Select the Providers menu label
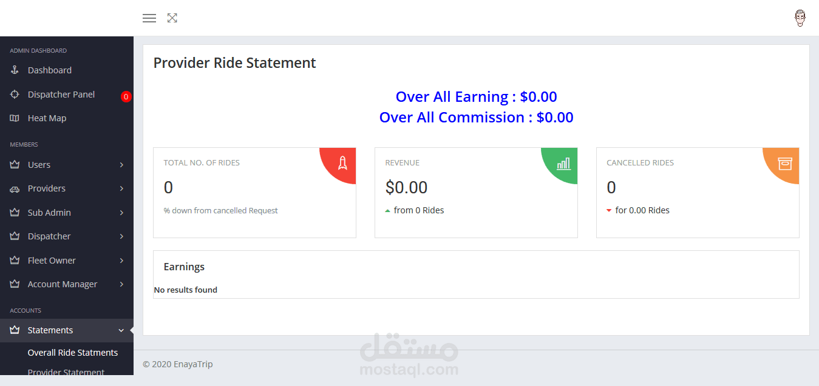 click(x=47, y=188)
